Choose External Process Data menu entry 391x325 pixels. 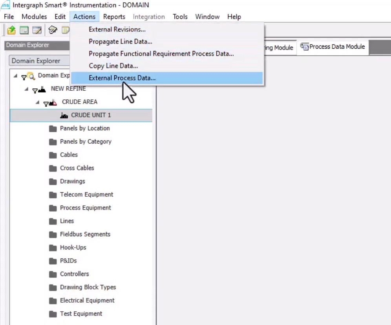(x=167, y=78)
